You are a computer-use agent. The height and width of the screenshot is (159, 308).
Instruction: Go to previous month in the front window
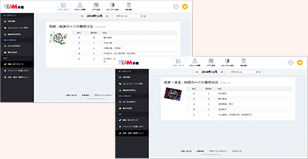[197, 72]
